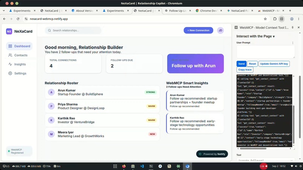Click the site information icon in address bar

(26, 19)
